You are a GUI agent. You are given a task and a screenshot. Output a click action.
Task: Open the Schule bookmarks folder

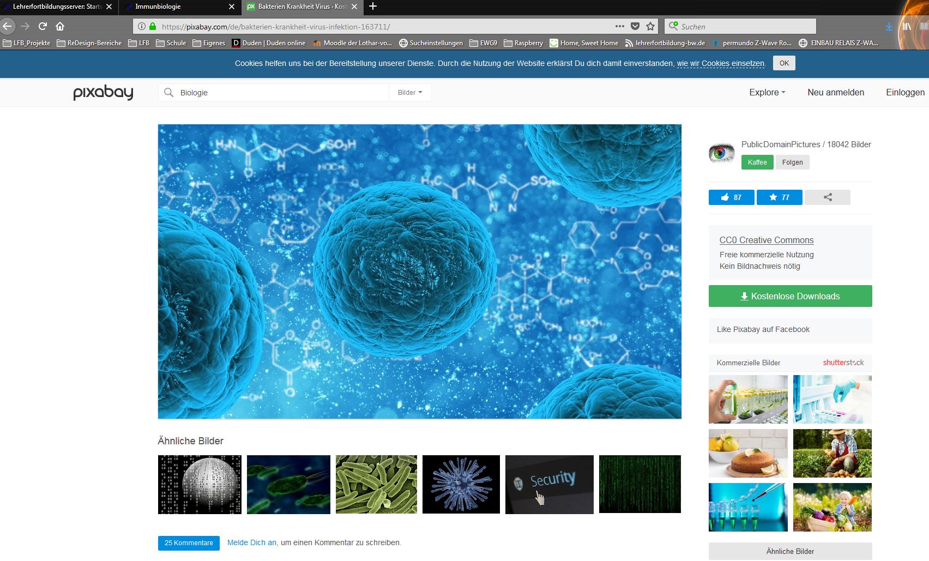click(x=171, y=43)
